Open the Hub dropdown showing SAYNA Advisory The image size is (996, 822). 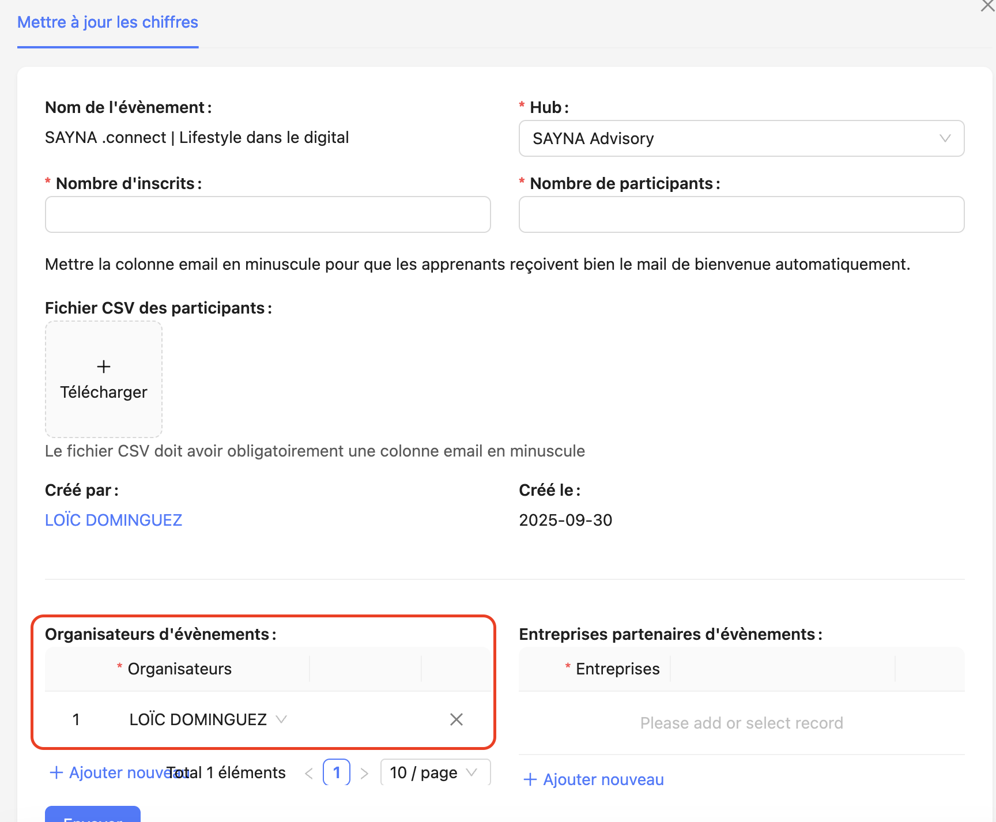[741, 138]
